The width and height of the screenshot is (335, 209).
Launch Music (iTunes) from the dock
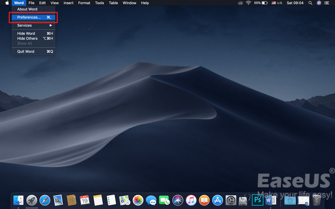click(x=191, y=200)
